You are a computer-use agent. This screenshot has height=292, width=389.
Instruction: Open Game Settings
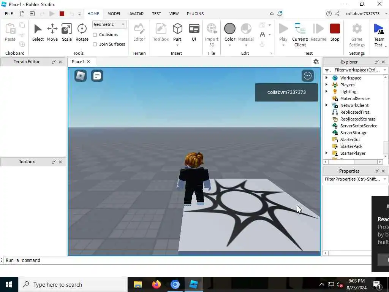(357, 35)
